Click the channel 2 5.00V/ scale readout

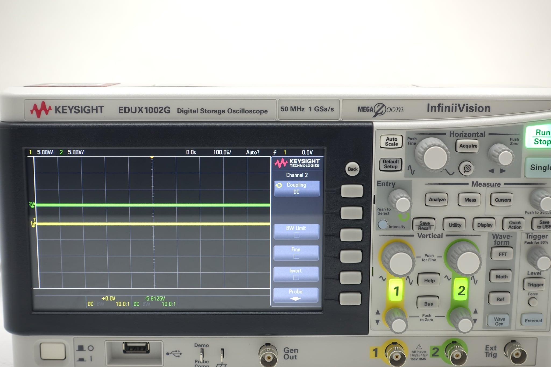(76, 152)
